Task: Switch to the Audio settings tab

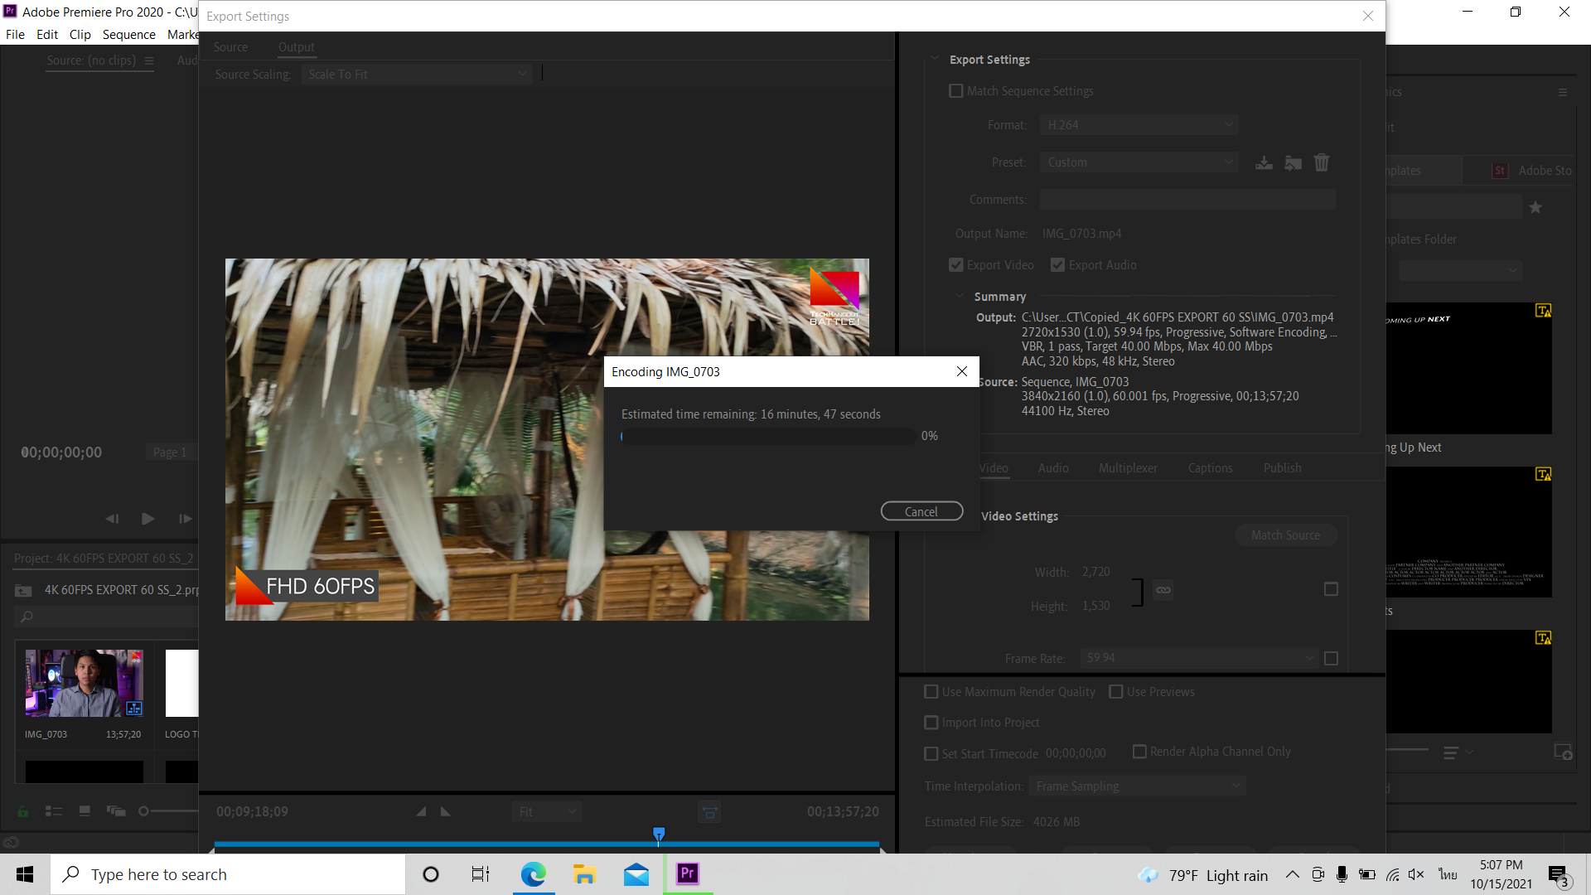Action: point(1053,468)
